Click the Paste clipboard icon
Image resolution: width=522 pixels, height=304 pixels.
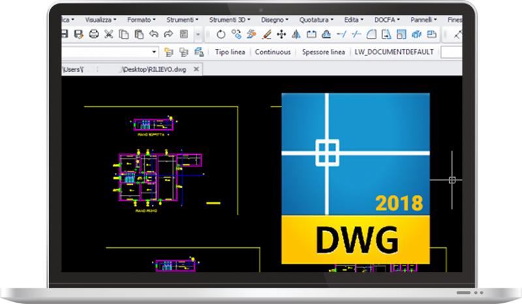(139, 35)
